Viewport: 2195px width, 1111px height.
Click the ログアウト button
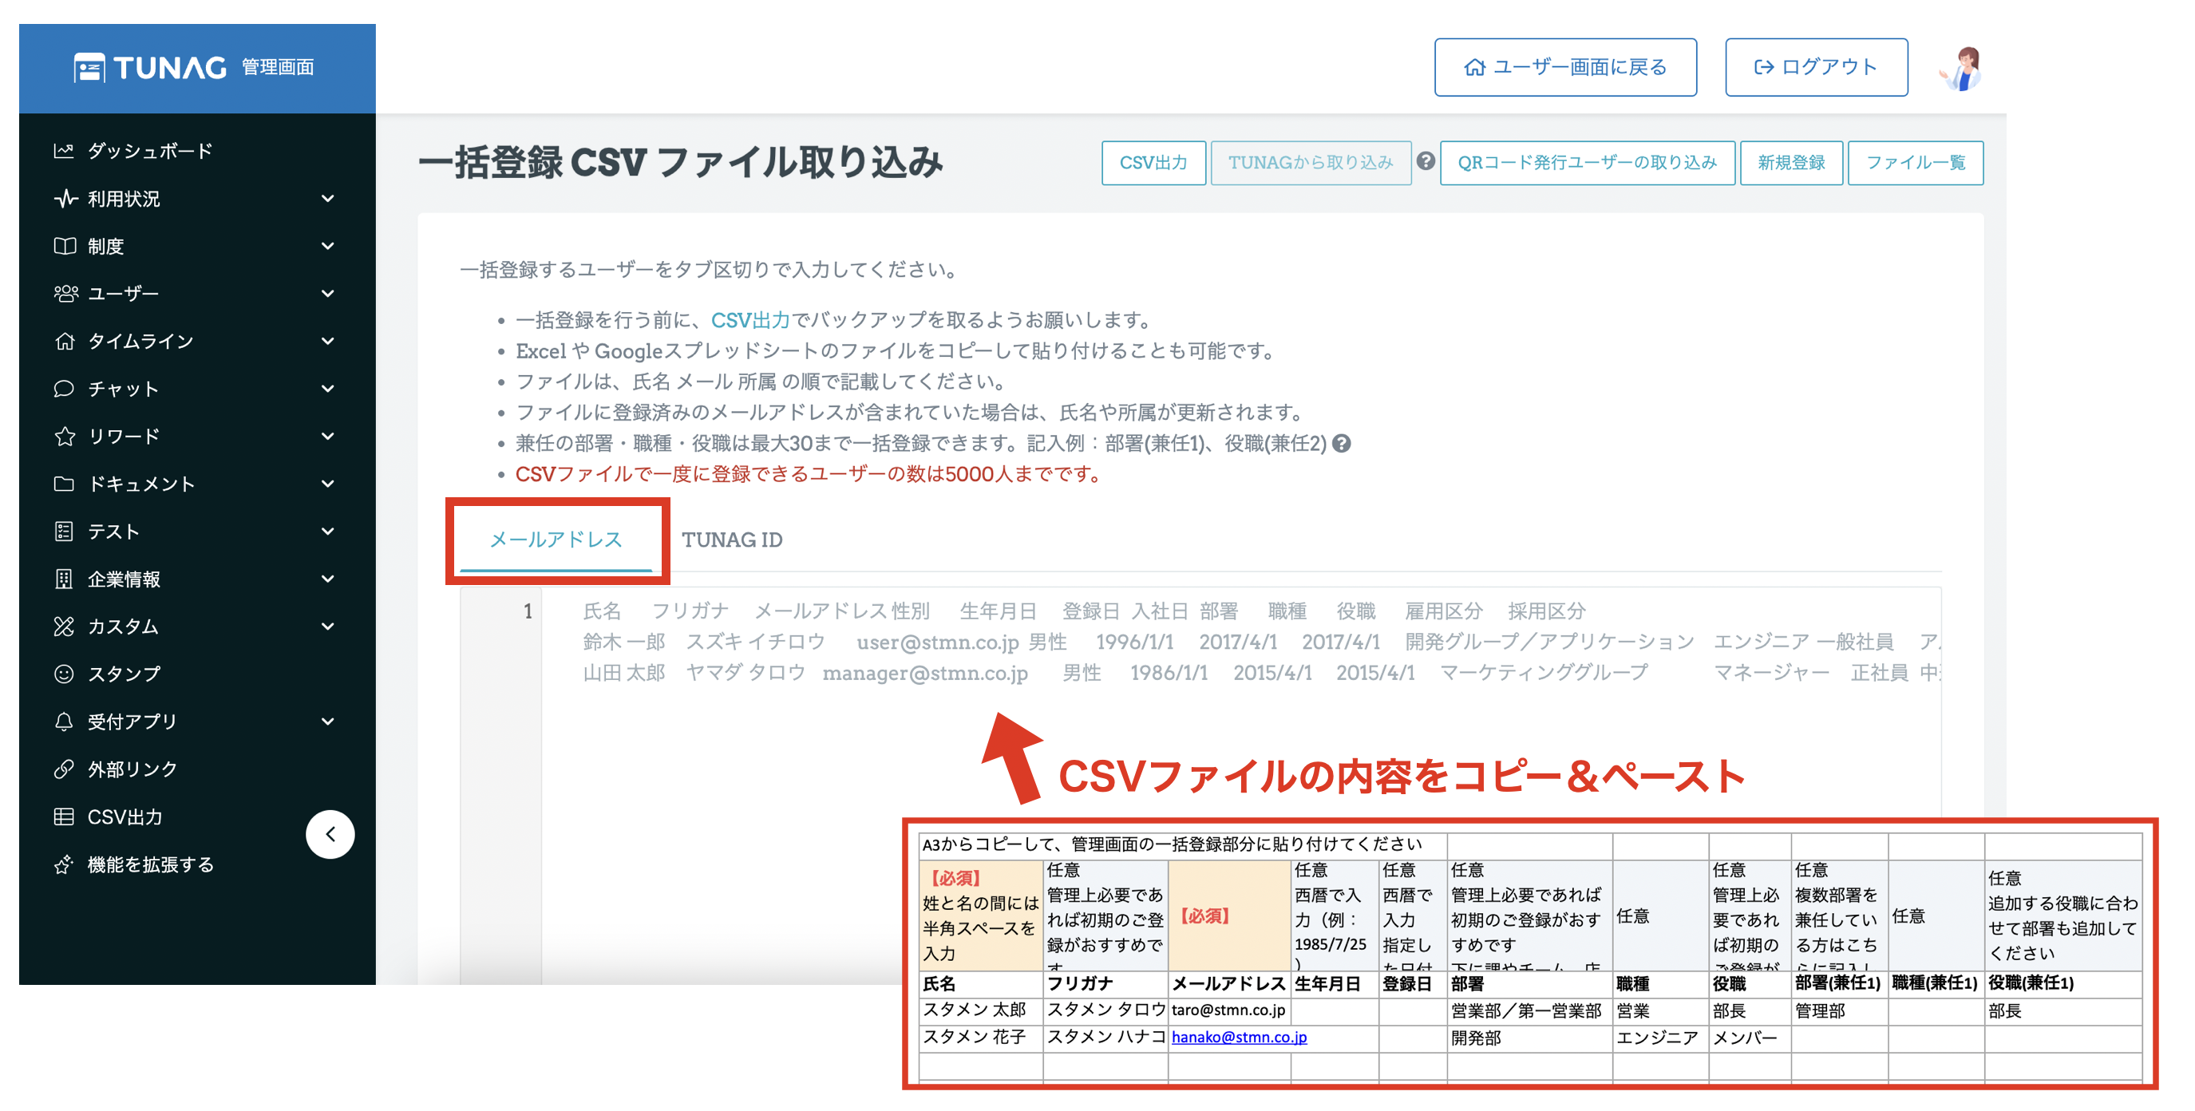tap(1816, 67)
